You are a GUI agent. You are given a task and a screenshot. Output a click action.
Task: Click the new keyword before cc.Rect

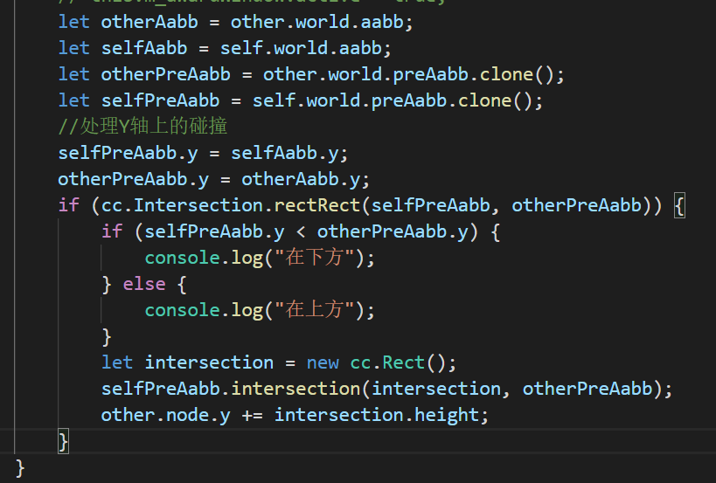pyautogui.click(x=323, y=362)
